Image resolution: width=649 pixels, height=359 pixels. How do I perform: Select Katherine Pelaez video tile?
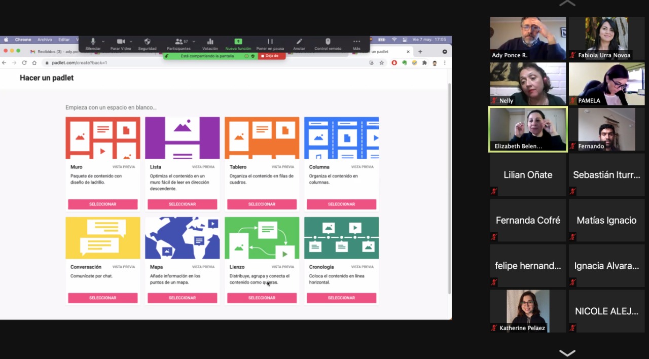[x=528, y=311]
